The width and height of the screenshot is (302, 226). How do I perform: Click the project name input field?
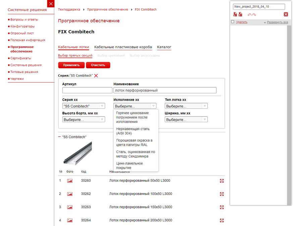258,6
